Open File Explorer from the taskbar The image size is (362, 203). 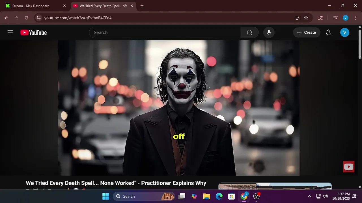coord(207,196)
